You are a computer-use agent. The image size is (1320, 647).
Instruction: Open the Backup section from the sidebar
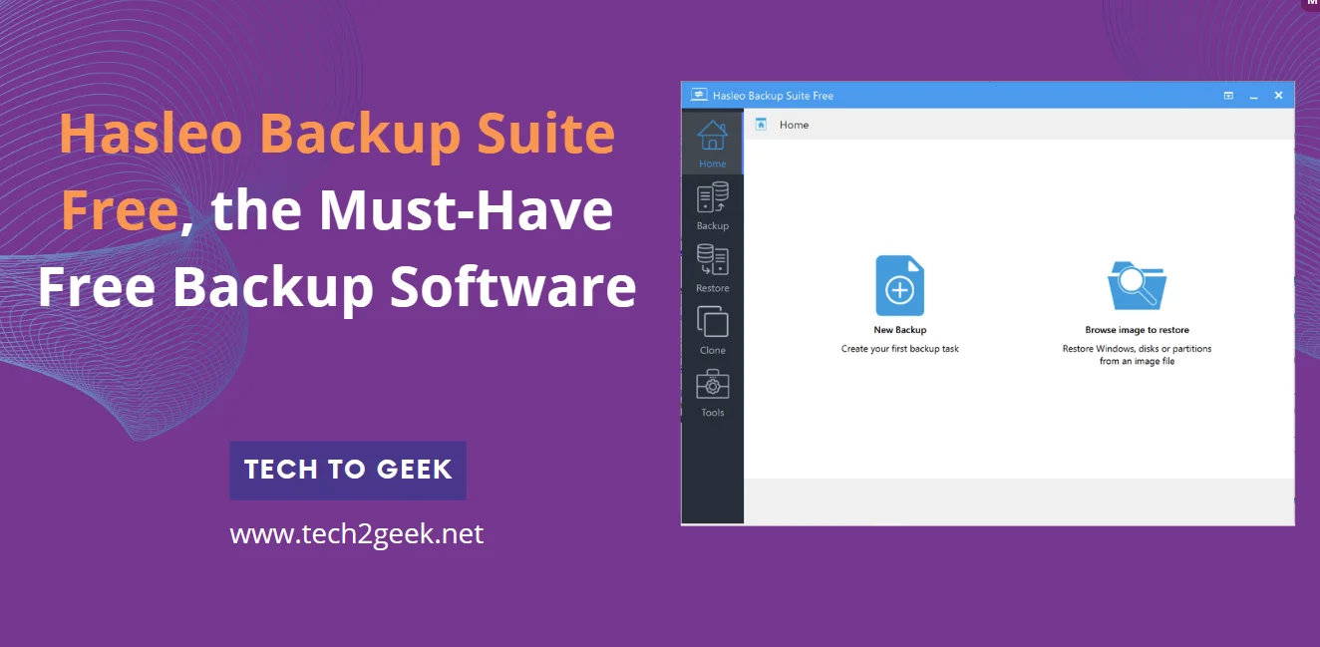(712, 199)
